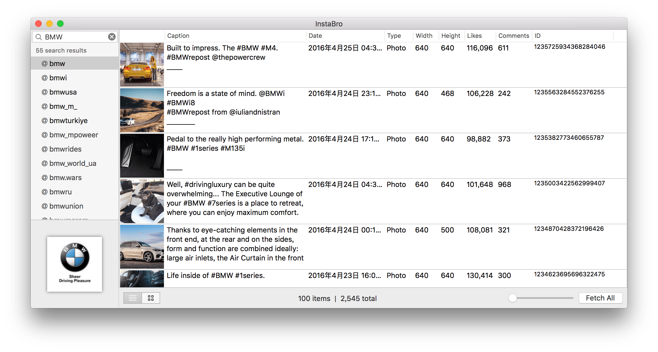Click likes value 101,648
The image size is (658, 352).
pos(480,184)
